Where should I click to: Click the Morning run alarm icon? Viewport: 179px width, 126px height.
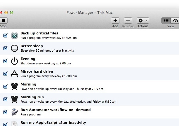[14, 99]
